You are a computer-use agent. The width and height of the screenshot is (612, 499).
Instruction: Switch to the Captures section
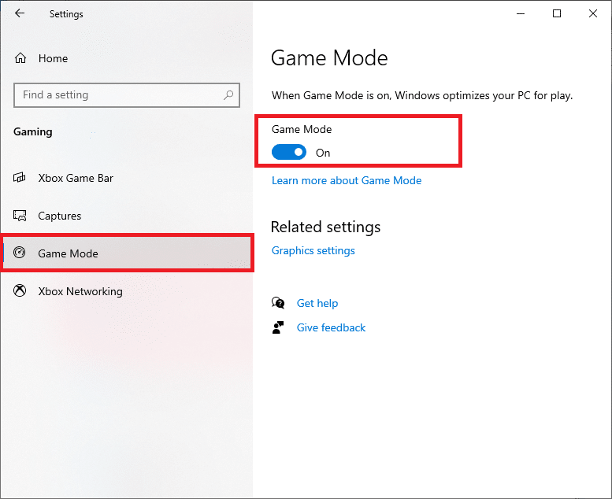click(60, 216)
